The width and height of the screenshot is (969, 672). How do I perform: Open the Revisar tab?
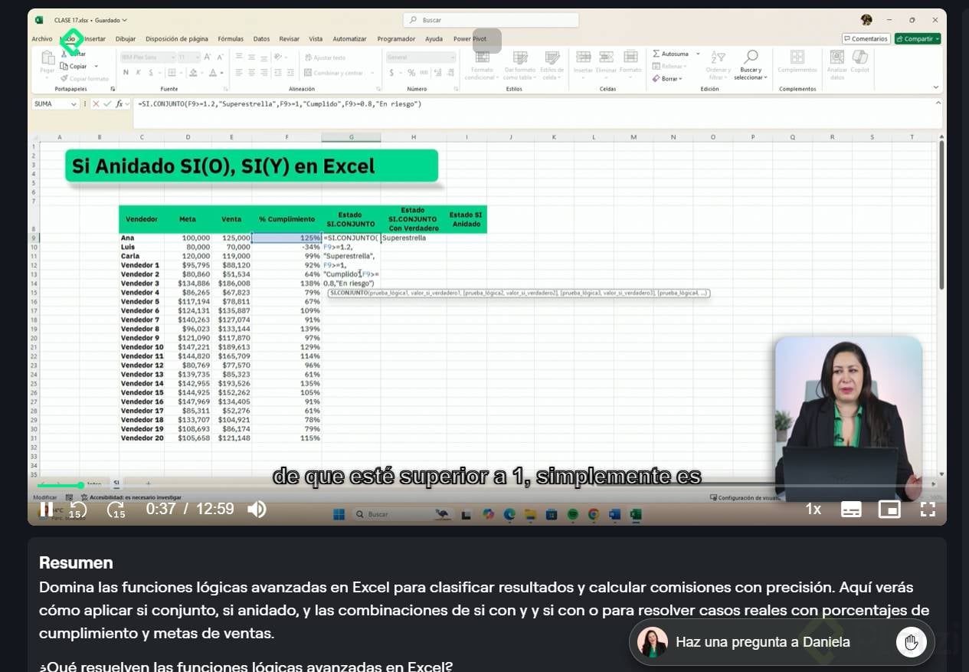pyautogui.click(x=290, y=39)
